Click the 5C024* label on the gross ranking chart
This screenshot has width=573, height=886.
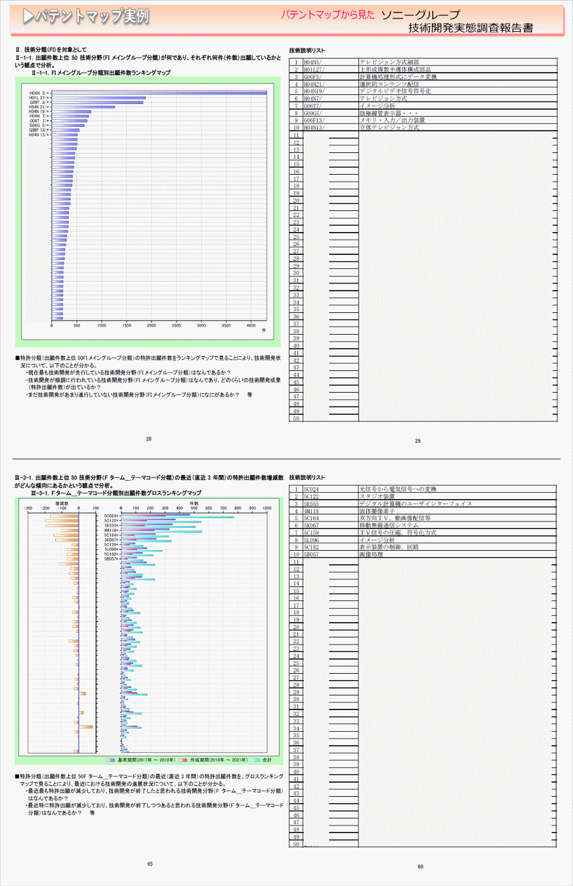point(111,516)
